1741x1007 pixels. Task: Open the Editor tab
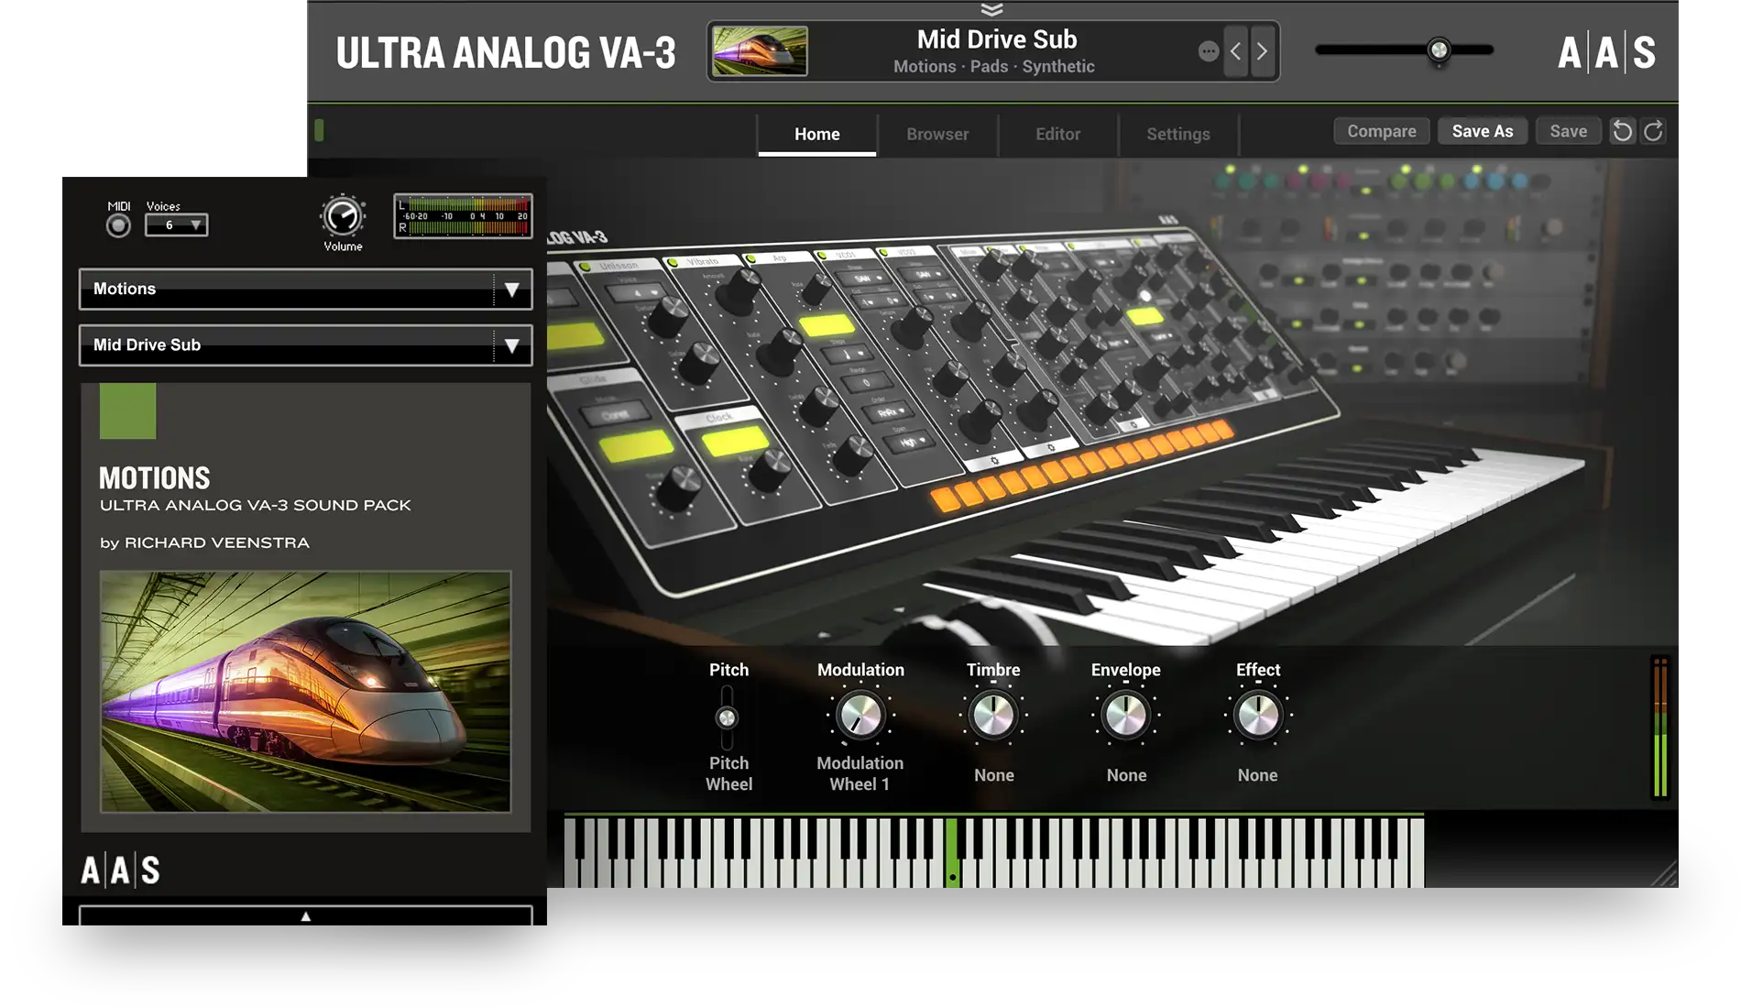tap(1057, 134)
